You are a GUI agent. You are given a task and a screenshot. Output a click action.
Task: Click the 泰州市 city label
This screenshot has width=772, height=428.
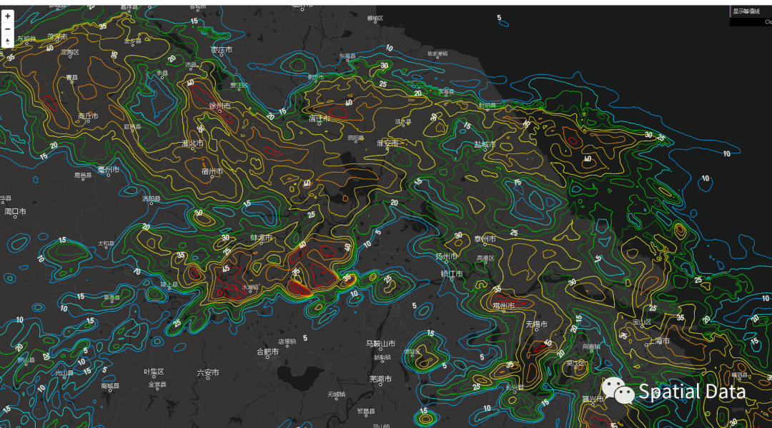pyautogui.click(x=485, y=239)
